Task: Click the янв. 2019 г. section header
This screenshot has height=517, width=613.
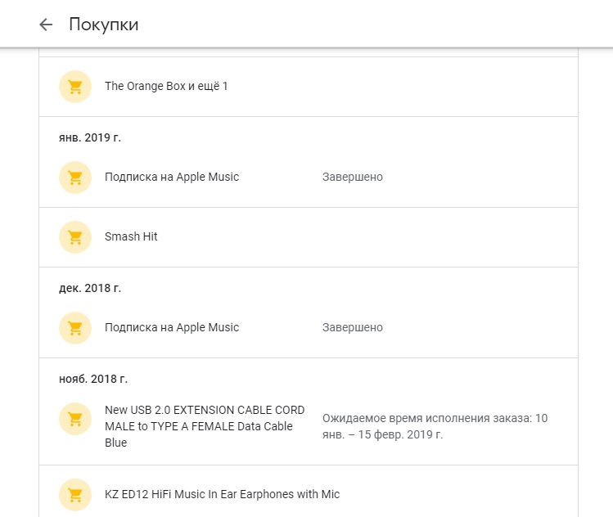Action: click(x=90, y=137)
